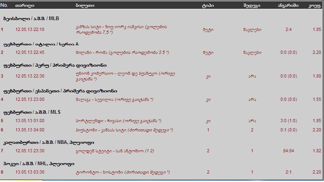Image resolution: width=324 pixels, height=182 pixels.
Task: Click the date '12.05.13 23:30'
Action: pyautogui.click(x=30, y=151)
